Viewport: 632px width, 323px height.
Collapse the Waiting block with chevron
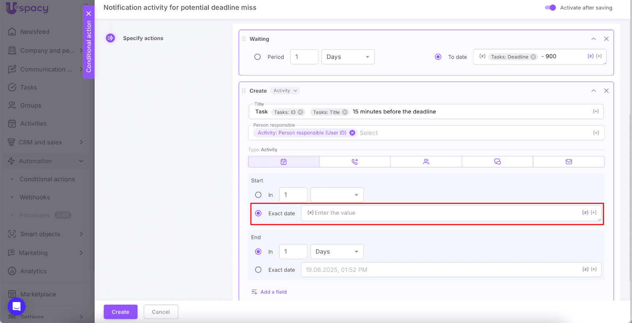(593, 39)
